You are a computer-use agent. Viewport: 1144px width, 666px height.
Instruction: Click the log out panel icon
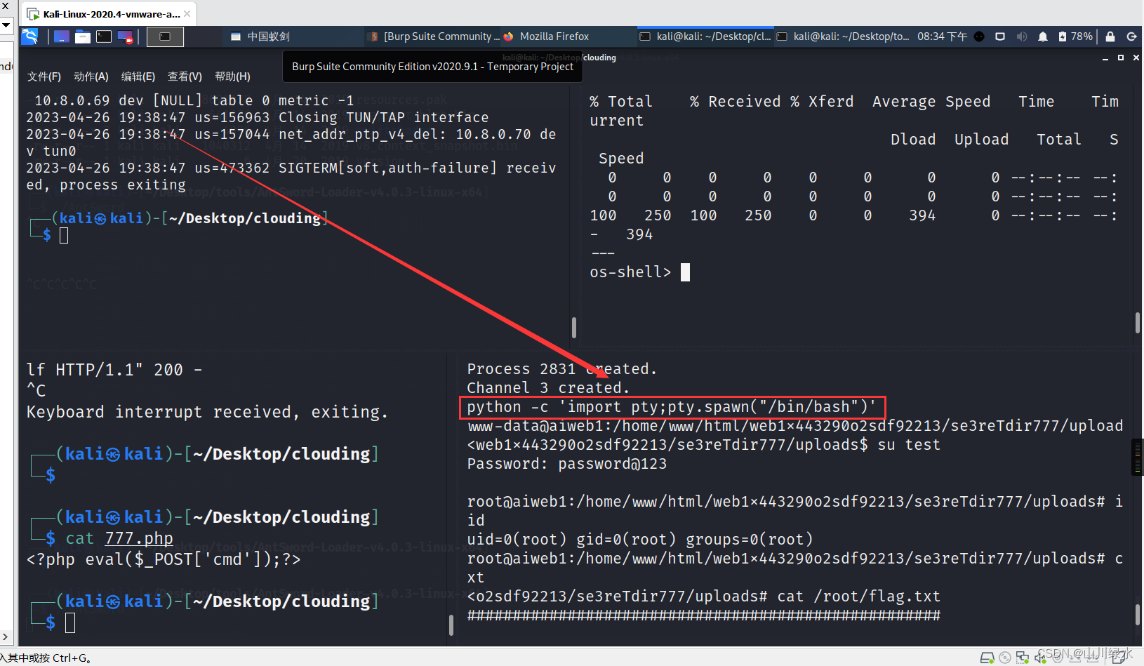(x=1131, y=36)
